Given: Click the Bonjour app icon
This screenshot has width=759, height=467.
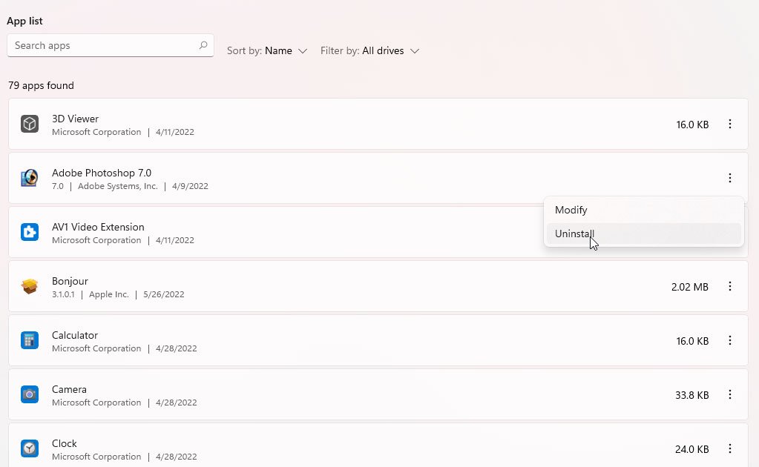Looking at the screenshot, I should pos(30,287).
